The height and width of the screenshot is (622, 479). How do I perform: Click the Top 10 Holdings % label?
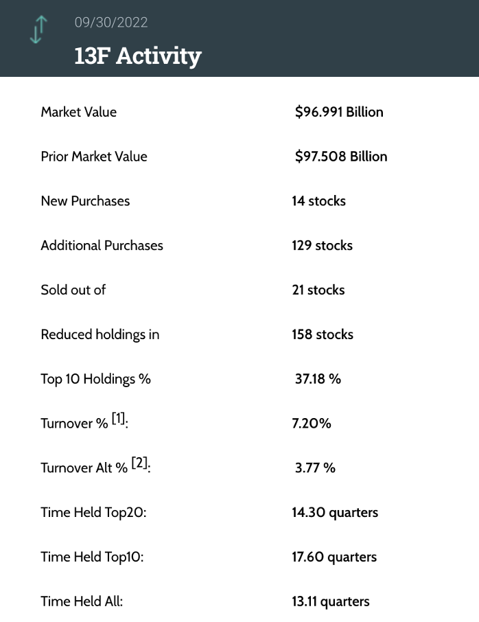pyautogui.click(x=95, y=379)
